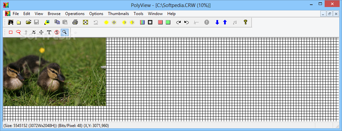This screenshot has width=342, height=131.
Task: Minimize the inner document window
Action: tap(323, 14)
